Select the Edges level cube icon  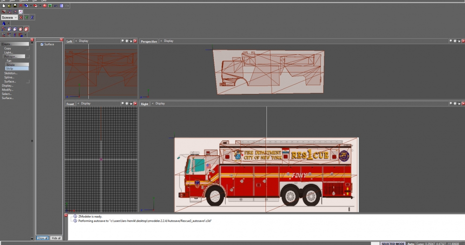pyautogui.click(x=9, y=29)
